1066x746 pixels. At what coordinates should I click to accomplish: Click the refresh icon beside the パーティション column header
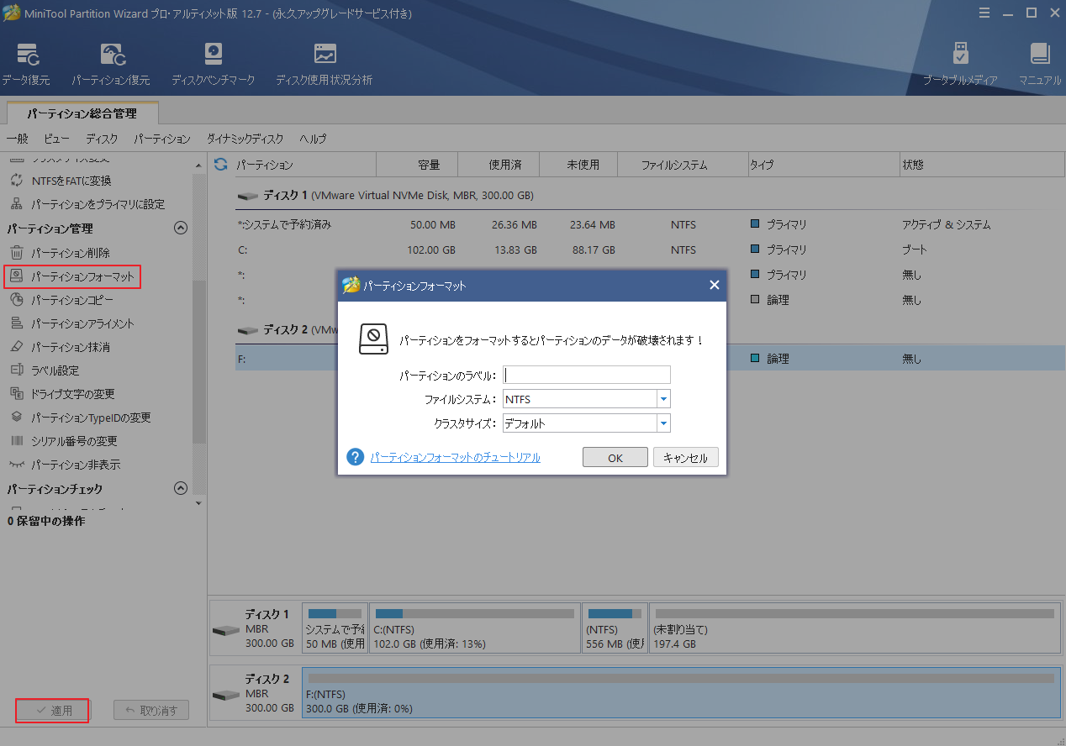point(221,165)
